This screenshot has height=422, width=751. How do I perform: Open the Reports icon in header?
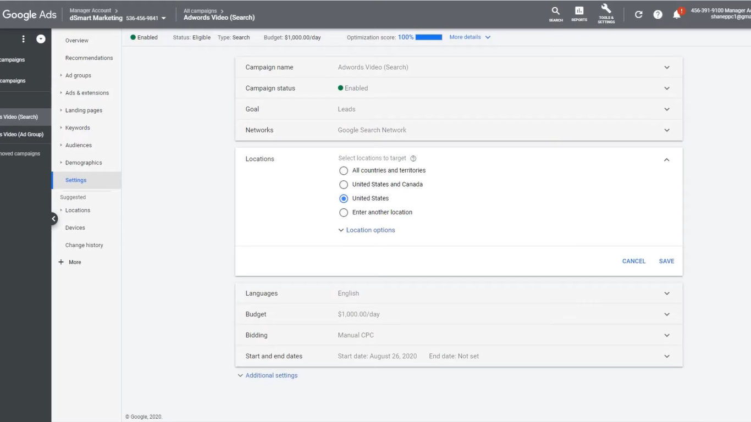click(x=579, y=12)
